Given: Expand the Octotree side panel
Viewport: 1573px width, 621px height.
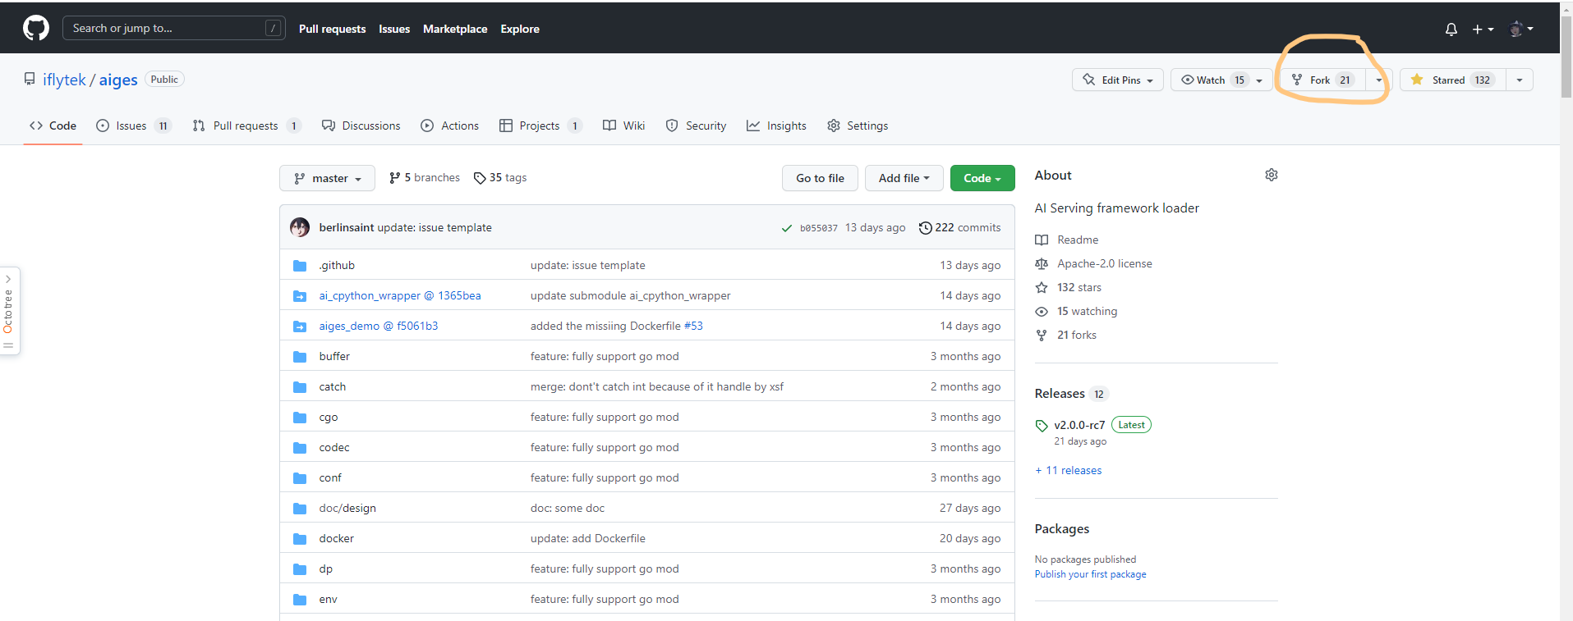Looking at the screenshot, I should coord(9,311).
